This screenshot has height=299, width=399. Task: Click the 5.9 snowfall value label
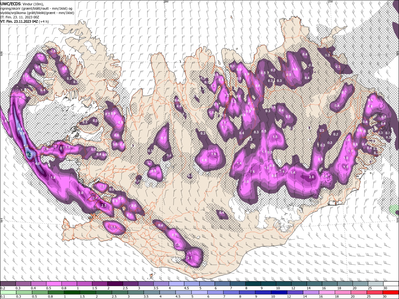(x=22, y=133)
